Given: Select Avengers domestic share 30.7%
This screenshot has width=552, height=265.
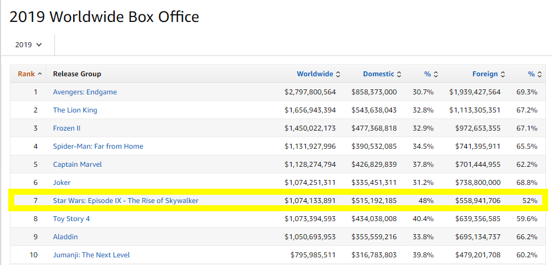Looking at the screenshot, I should pyautogui.click(x=423, y=92).
